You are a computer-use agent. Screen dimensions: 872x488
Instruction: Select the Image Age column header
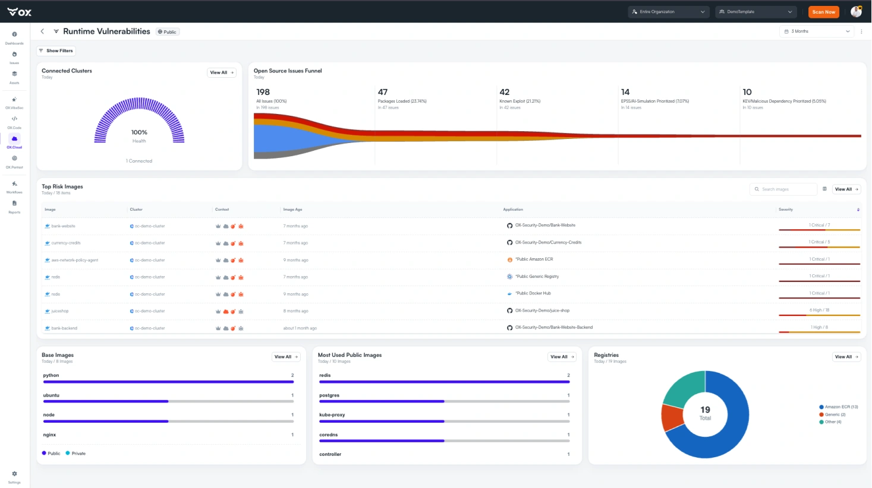tap(292, 210)
